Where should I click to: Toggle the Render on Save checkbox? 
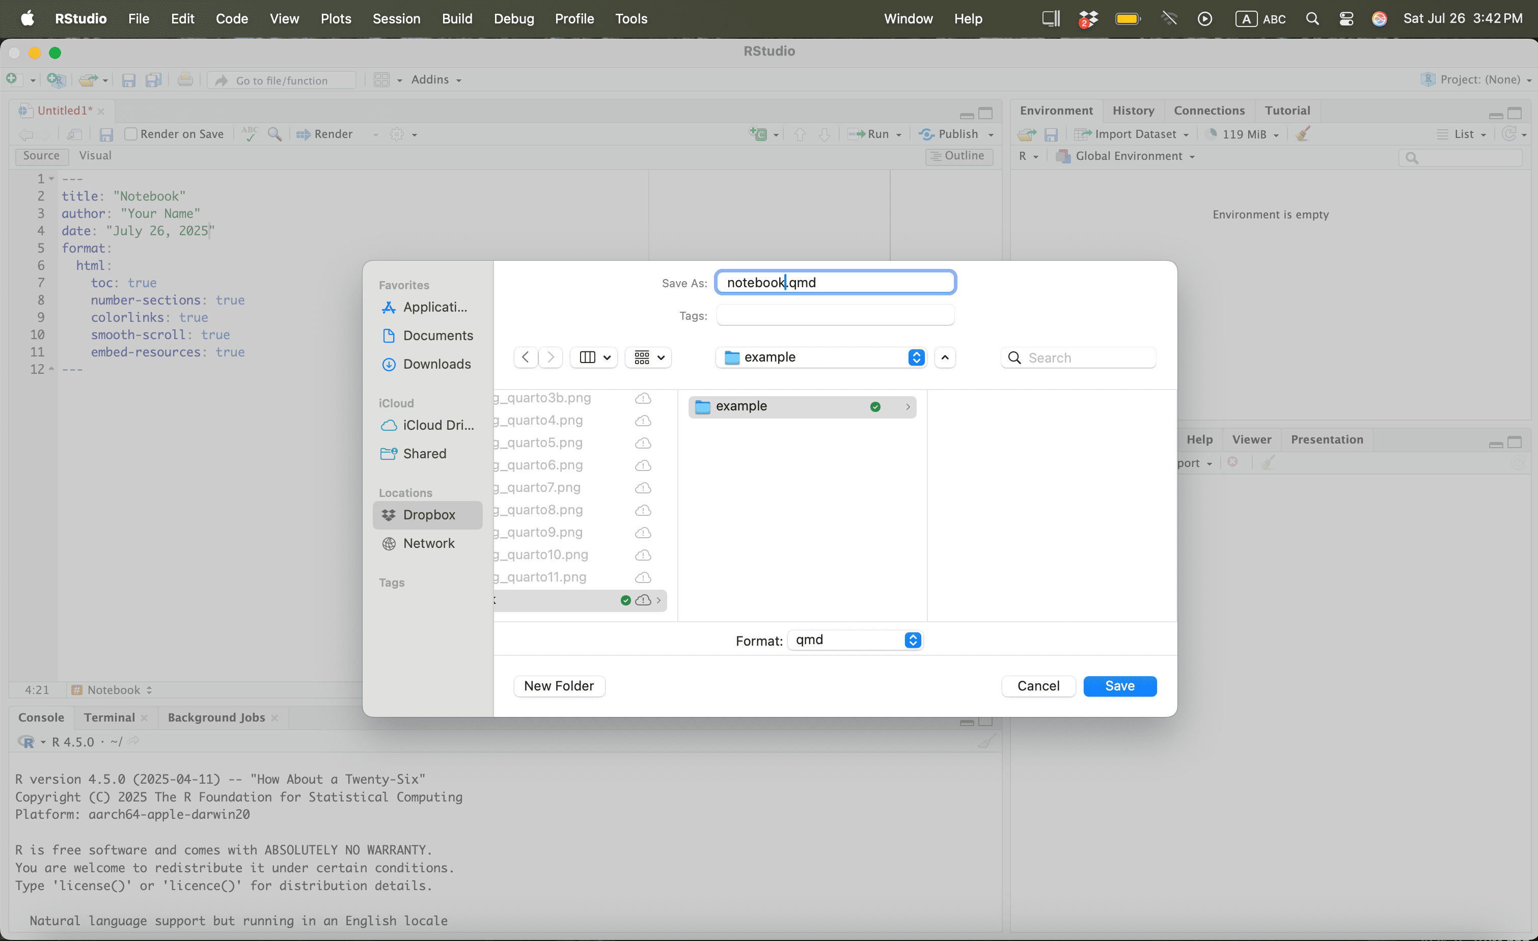click(x=130, y=134)
